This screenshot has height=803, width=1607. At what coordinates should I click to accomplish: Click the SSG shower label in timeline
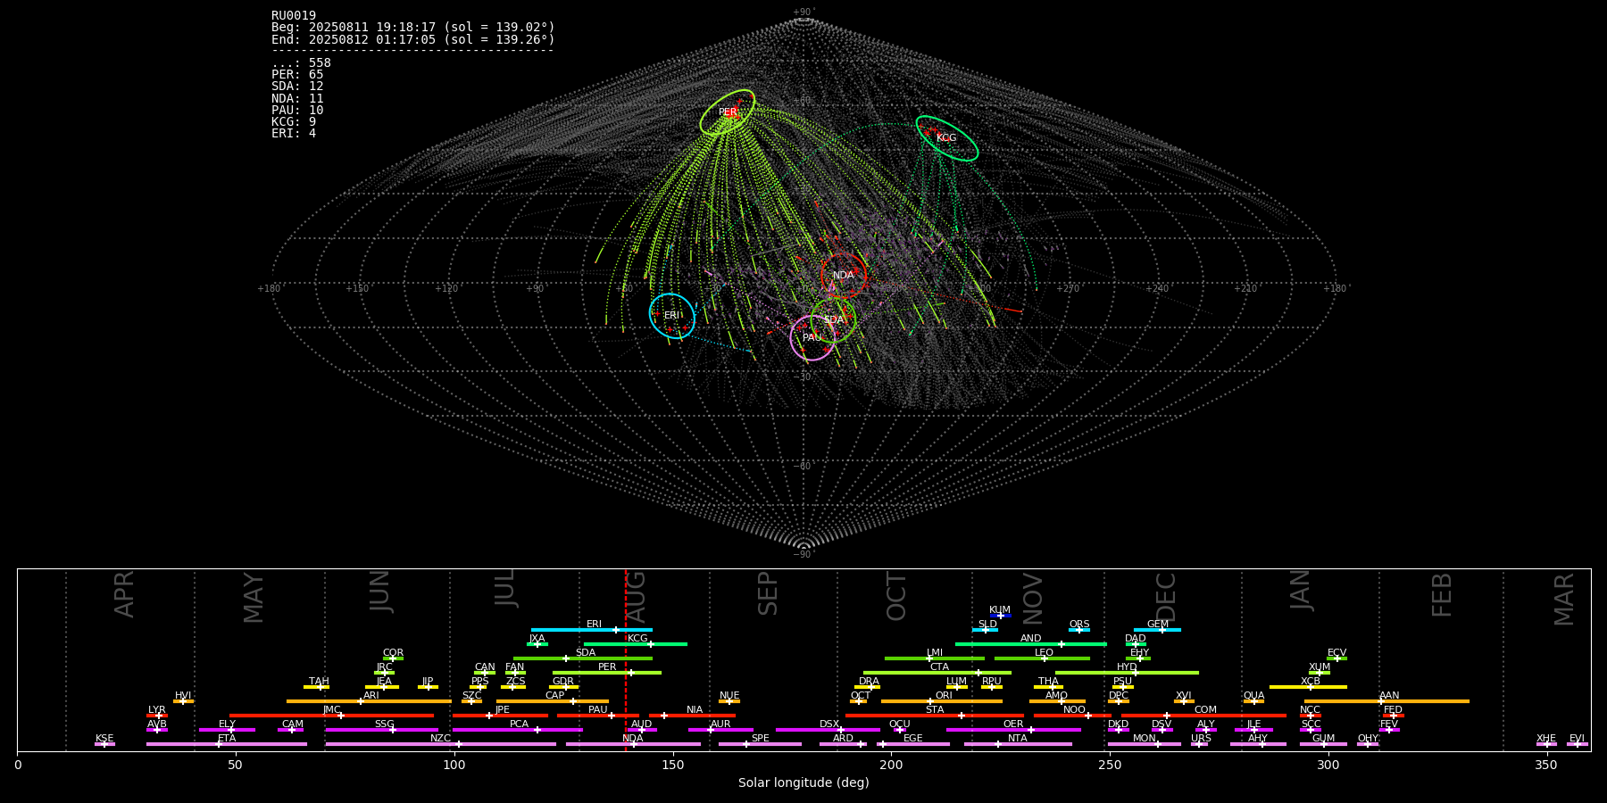384,724
